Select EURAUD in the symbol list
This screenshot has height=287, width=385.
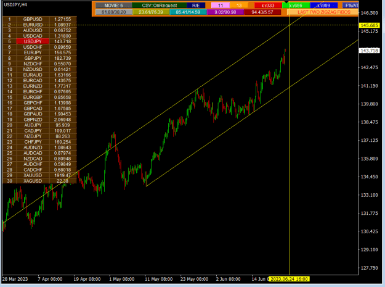point(33,75)
